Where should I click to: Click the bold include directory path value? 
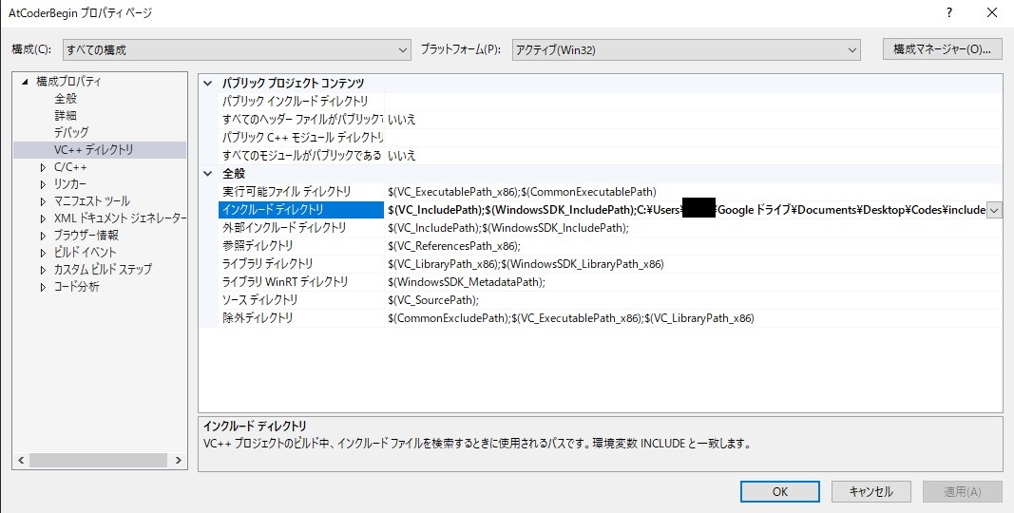tap(686, 210)
